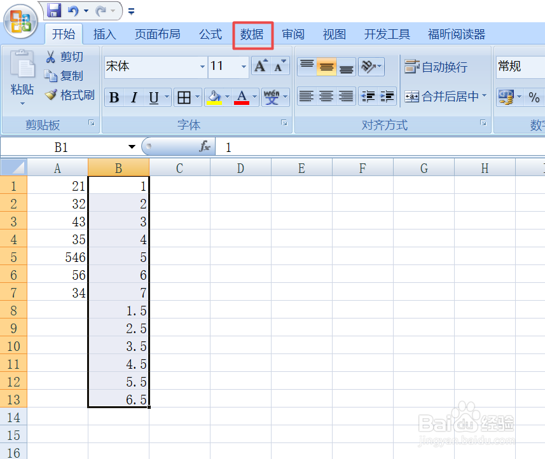Cut selection with scissors icon

[x=50, y=57]
